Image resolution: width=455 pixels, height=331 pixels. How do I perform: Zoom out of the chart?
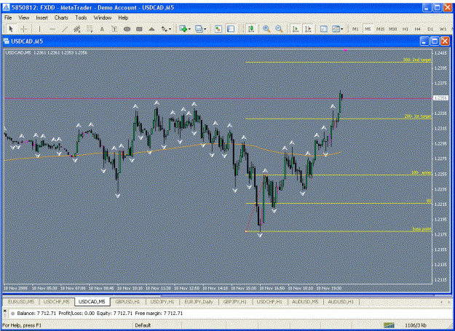click(279, 28)
